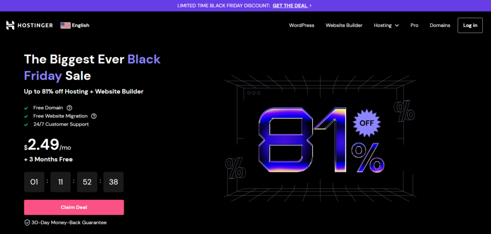Click the OFF starburst badge

click(x=366, y=123)
